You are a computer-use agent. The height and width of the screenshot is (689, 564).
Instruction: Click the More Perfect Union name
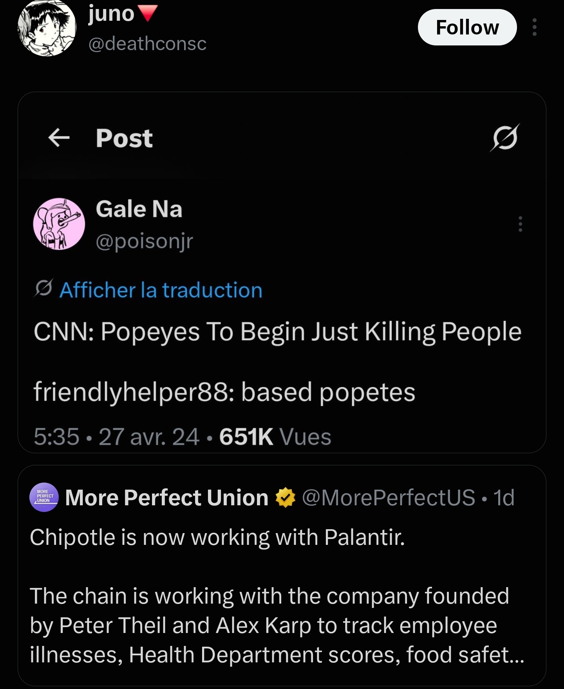pyautogui.click(x=167, y=497)
